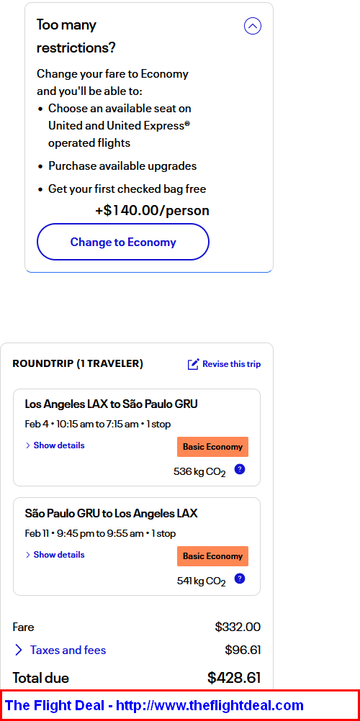
Task: Open CO2 info icon next to 536 kg
Action: [239, 469]
